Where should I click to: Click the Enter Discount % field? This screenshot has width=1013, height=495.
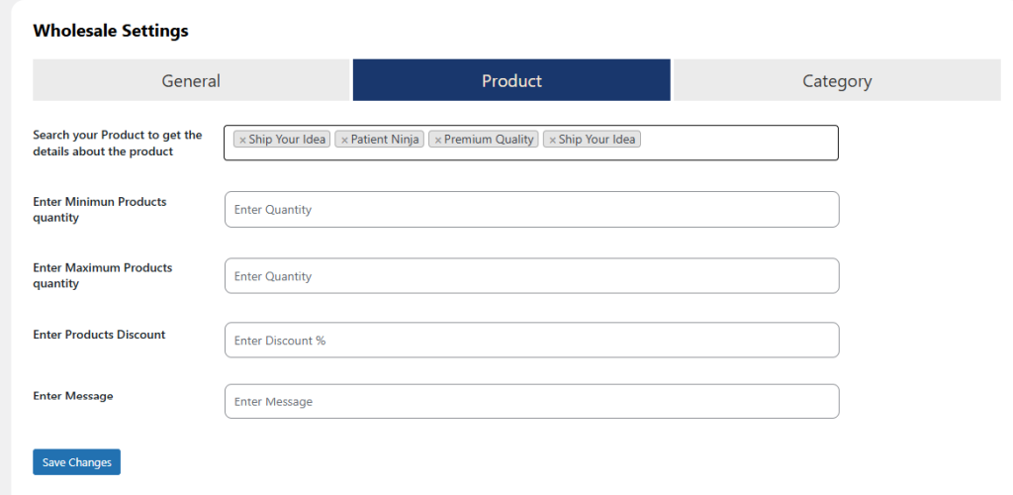531,341
